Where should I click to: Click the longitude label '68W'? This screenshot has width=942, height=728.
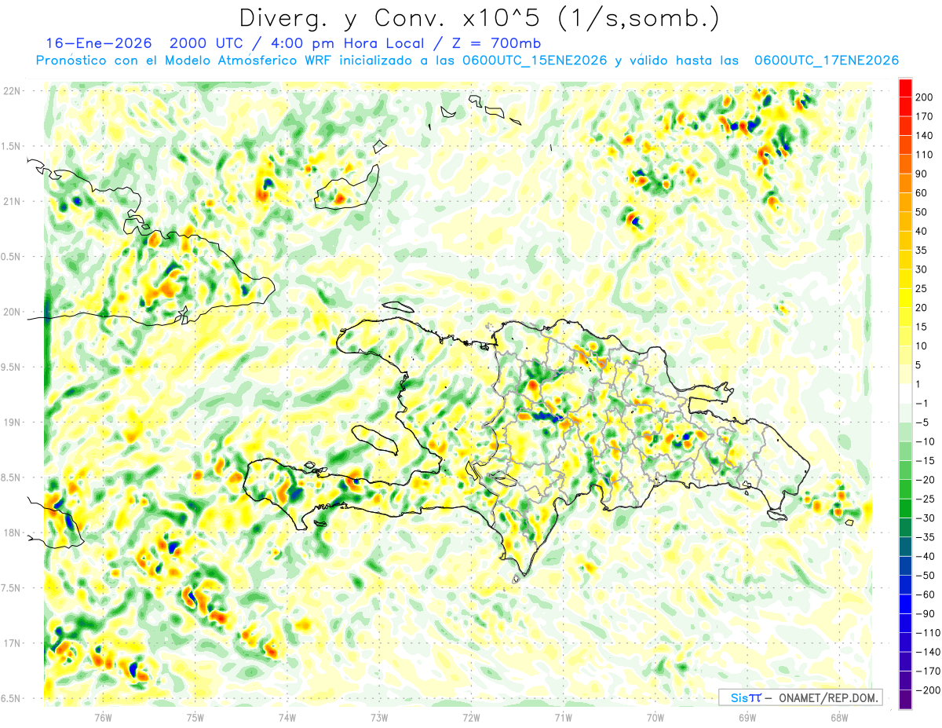(839, 718)
